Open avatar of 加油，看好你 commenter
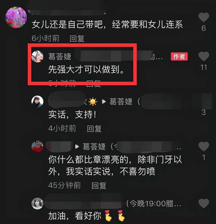 (37, 203)
